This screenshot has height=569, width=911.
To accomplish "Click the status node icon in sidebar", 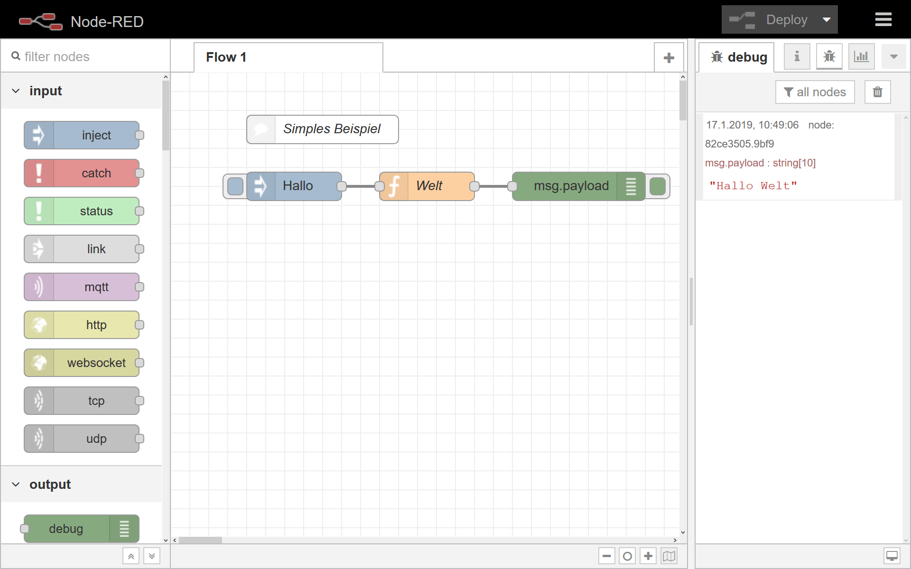I will (x=37, y=211).
